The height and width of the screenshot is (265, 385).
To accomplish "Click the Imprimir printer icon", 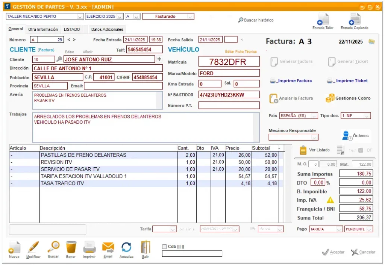I will [89, 247].
